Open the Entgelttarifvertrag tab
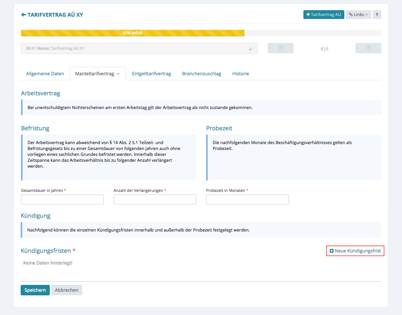Image resolution: width=402 pixels, height=315 pixels. pos(151,74)
